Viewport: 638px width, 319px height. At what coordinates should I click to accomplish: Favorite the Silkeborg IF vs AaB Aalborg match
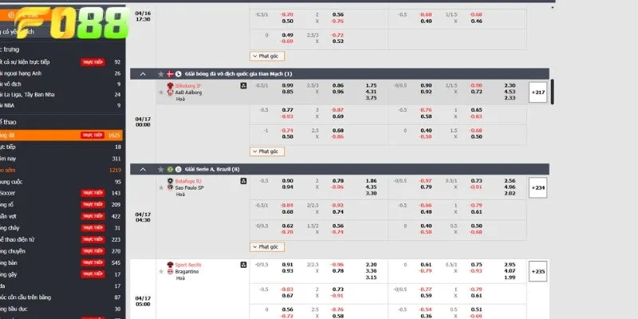161,93
